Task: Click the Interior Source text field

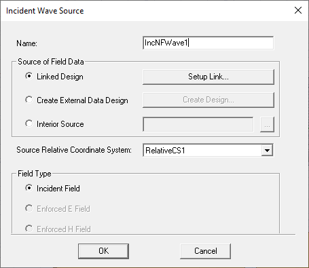Action: [x=198, y=124]
